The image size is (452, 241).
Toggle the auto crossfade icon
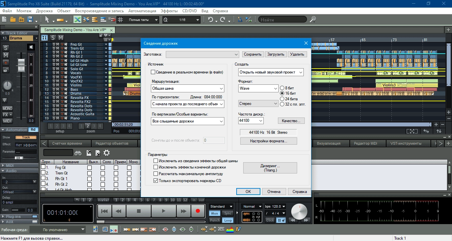(x=77, y=20)
